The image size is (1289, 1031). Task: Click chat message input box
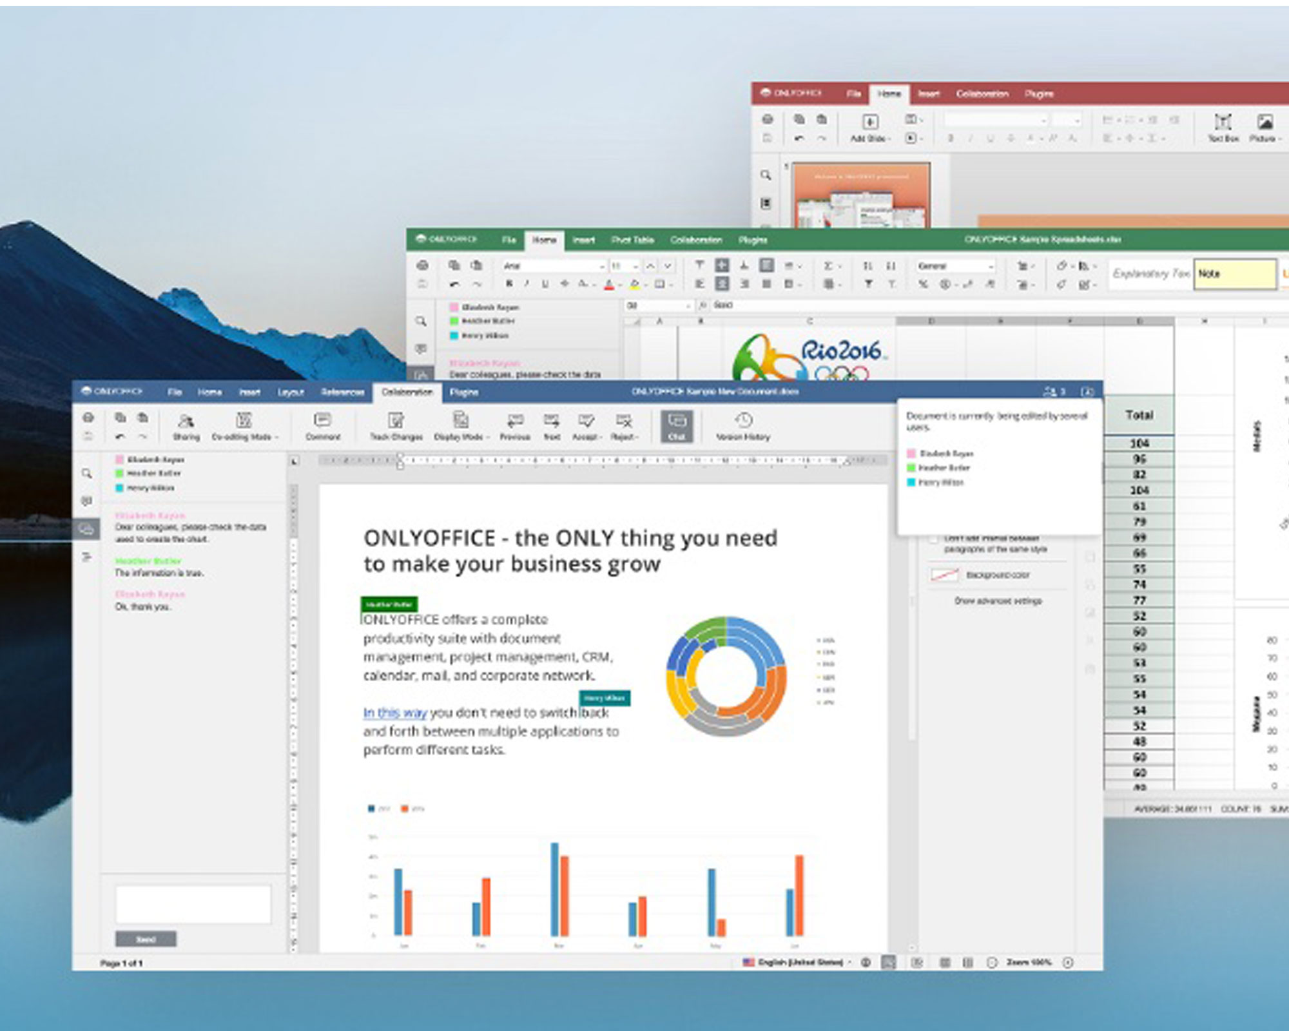[193, 904]
